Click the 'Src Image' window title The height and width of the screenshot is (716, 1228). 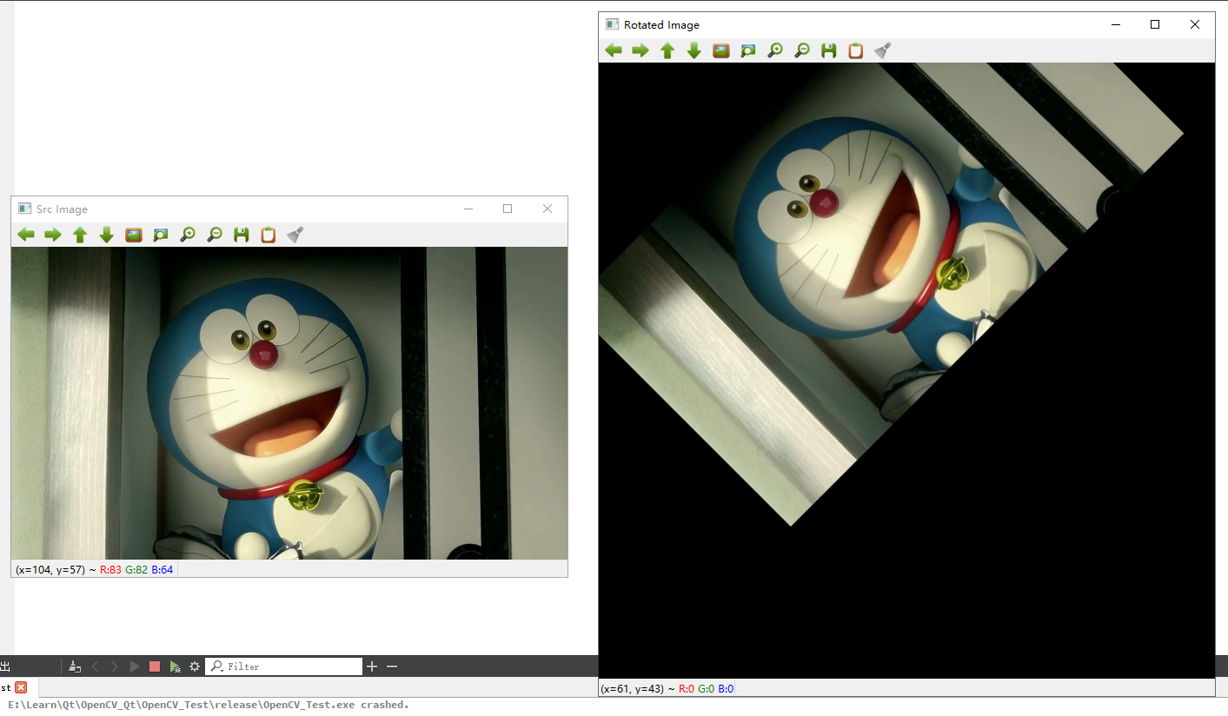click(x=62, y=209)
